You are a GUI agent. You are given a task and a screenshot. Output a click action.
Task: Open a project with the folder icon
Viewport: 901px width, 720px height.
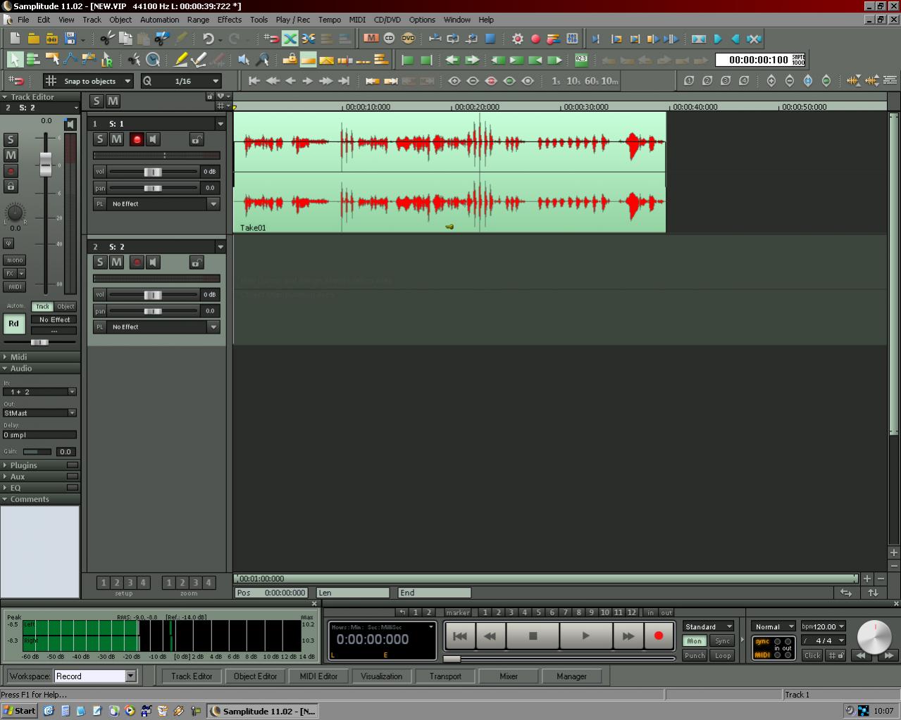(33, 39)
